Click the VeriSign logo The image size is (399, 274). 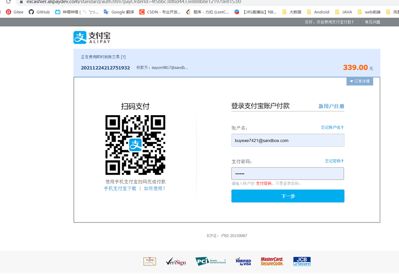click(175, 261)
